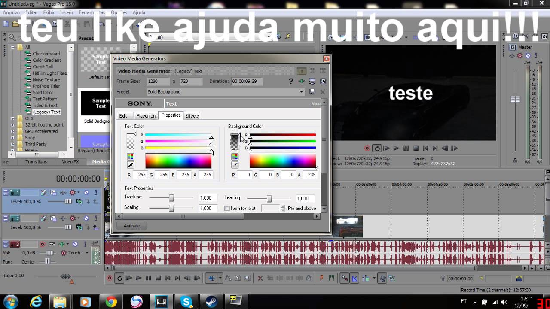This screenshot has width=550, height=309.
Task: Mute audio track 3
Action: [x=75, y=244]
